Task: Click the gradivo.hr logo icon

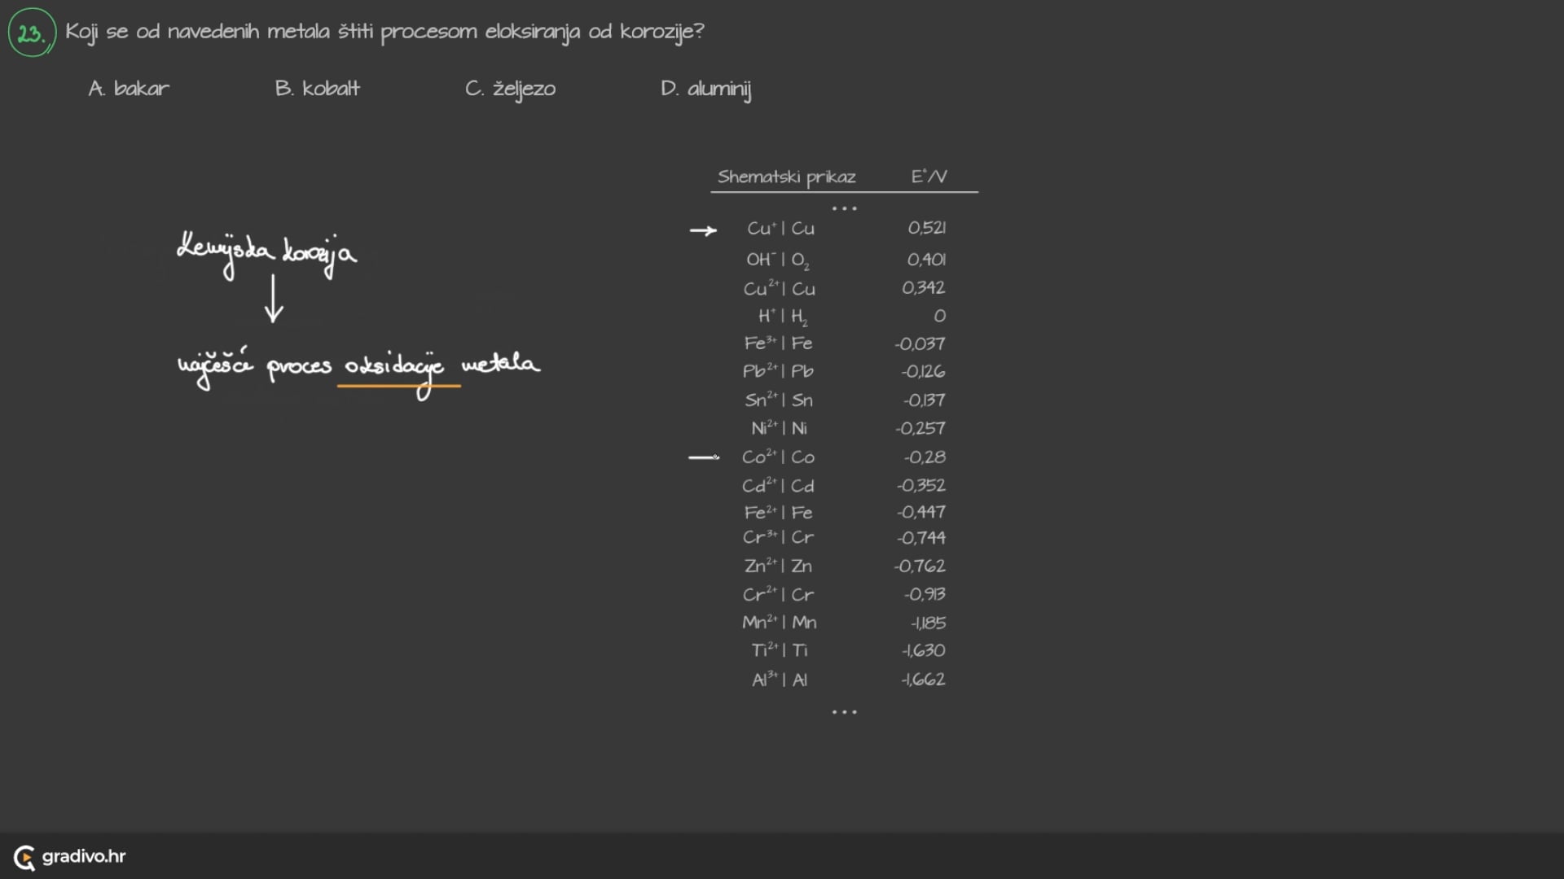Action: coord(24,857)
